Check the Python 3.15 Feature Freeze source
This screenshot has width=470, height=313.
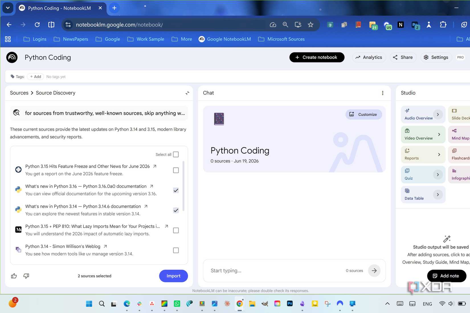176,170
